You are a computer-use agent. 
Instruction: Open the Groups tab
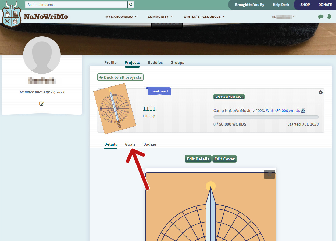[x=177, y=63]
